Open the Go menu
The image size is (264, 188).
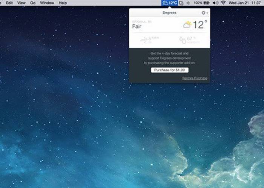[x=33, y=3]
